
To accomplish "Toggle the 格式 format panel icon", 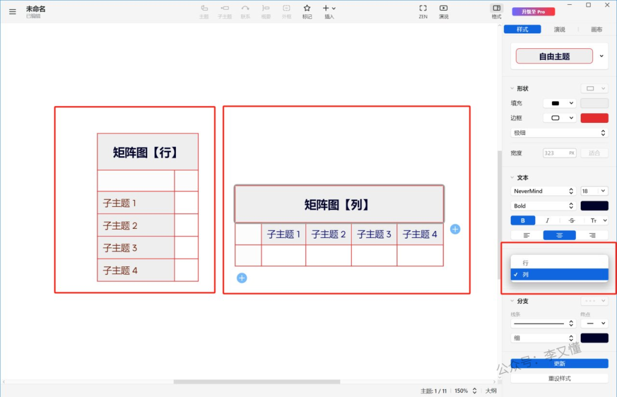I will coord(496,8).
